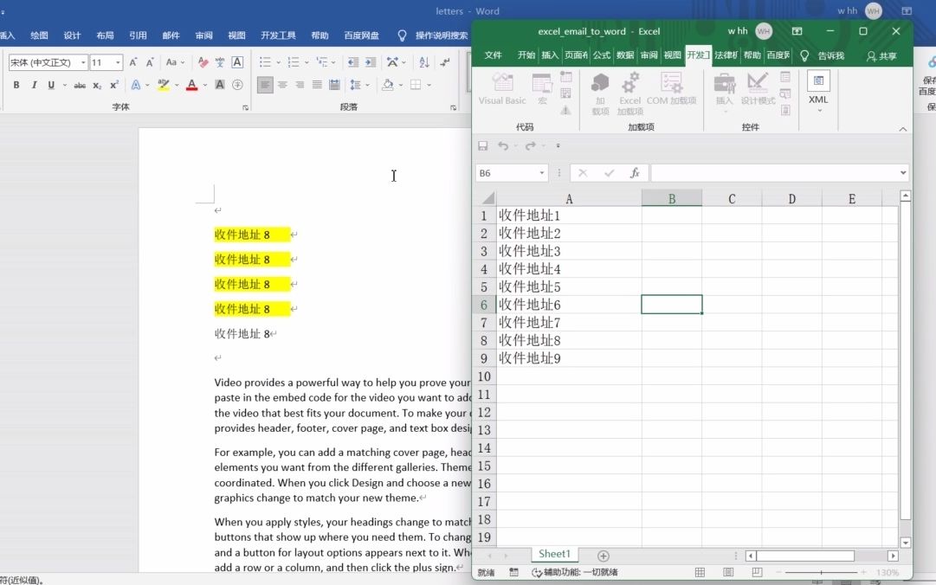Click the Sheet1 tab button
The height and width of the screenshot is (585, 936).
[x=554, y=554]
